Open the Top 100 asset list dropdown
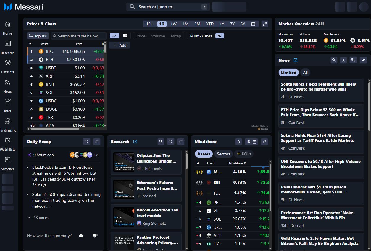 [38, 36]
